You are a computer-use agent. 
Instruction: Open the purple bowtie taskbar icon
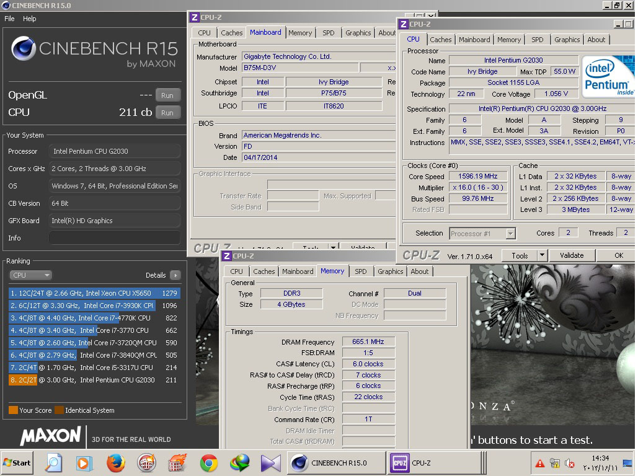[x=270, y=463]
